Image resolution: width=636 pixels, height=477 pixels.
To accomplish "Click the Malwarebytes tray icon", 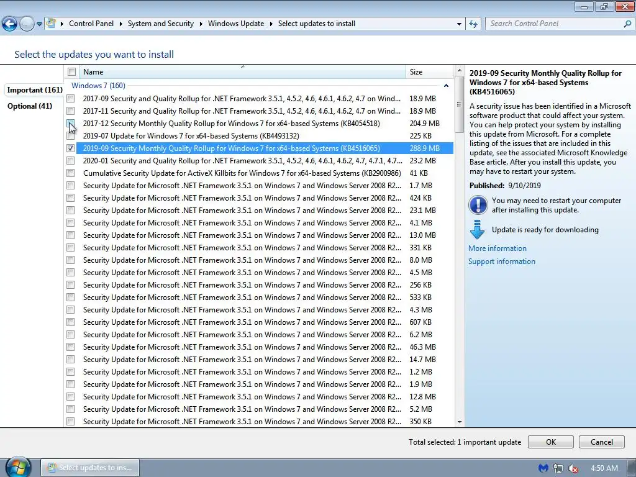I will tap(543, 468).
